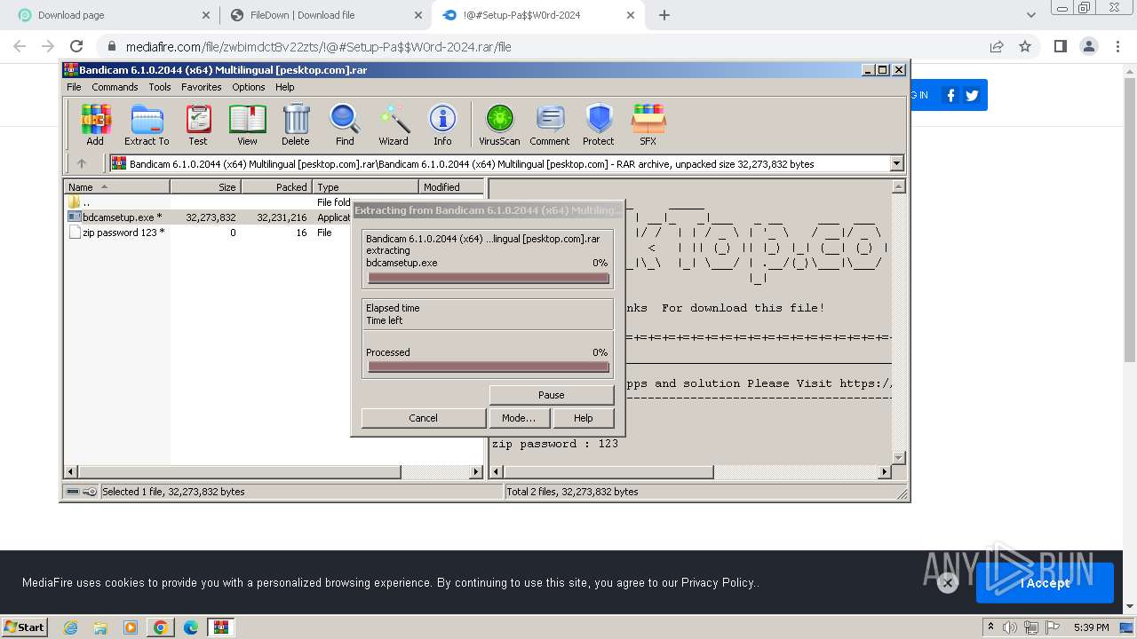Click the Twitter icon on MediaFire

tap(972, 95)
